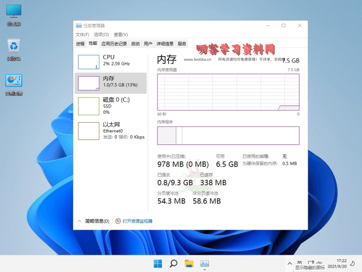Click the Ethernet mini graph thumbnail

pyautogui.click(x=89, y=131)
